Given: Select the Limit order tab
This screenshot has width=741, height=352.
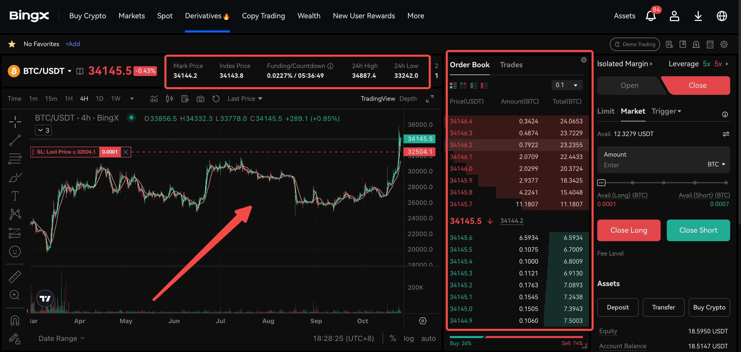Looking at the screenshot, I should click(605, 111).
